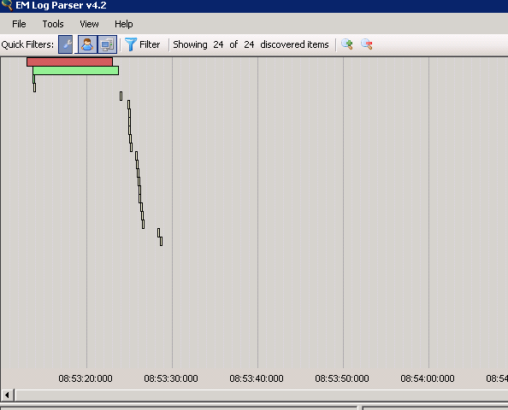Open the Tools menu

[x=53, y=24]
